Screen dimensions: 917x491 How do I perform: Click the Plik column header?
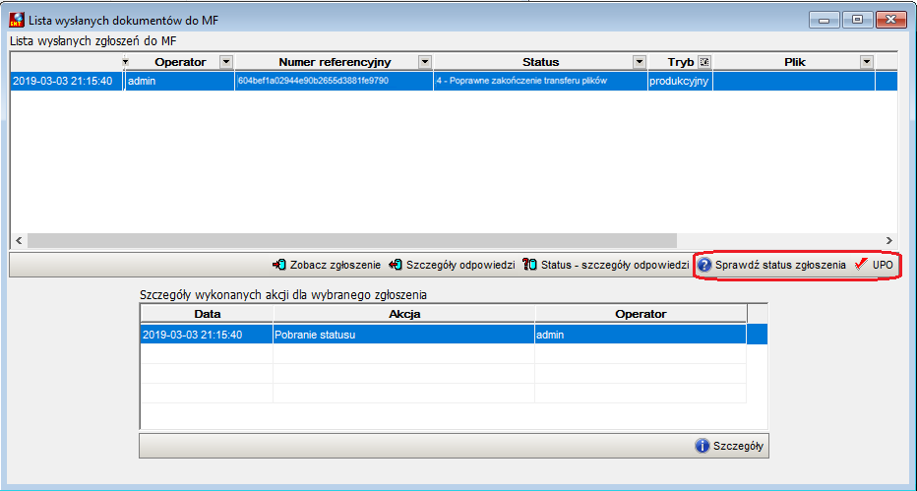click(x=794, y=62)
